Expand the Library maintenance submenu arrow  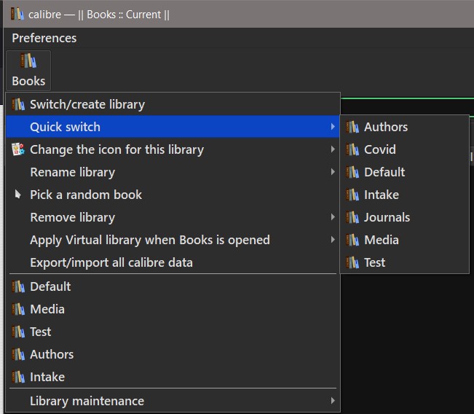point(333,400)
